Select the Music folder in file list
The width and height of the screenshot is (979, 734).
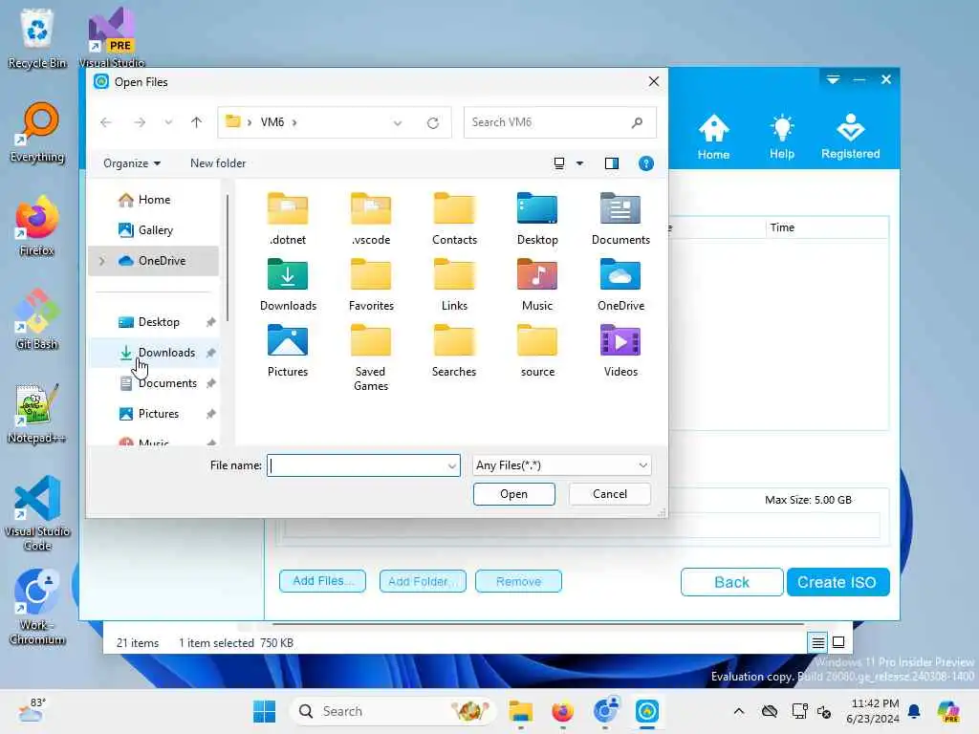(537, 285)
